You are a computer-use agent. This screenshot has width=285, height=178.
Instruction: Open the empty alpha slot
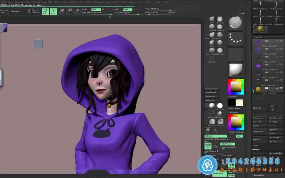[235, 55]
